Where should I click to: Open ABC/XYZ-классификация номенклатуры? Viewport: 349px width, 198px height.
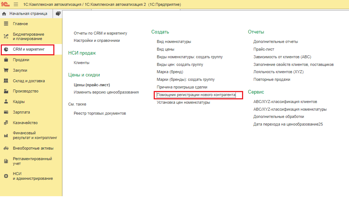(290, 109)
